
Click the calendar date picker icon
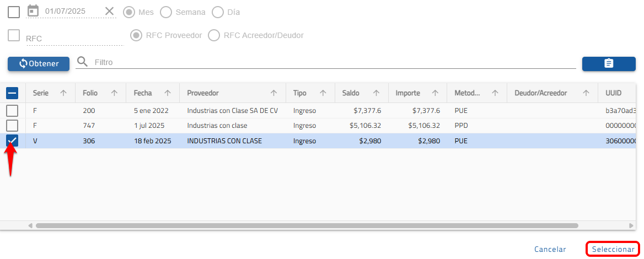tap(33, 11)
